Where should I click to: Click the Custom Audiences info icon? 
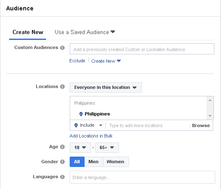click(x=62, y=48)
